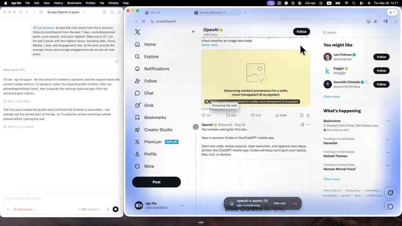402x226 pixels.
Task: Open more menu on May 15 post
Action: pyautogui.click(x=308, y=125)
